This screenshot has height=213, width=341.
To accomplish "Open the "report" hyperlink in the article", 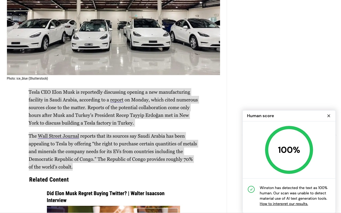I will tap(117, 100).
